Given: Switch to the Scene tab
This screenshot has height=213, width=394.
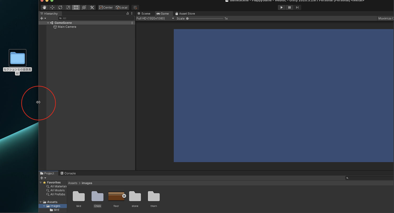Looking at the screenshot, I should click(144, 13).
